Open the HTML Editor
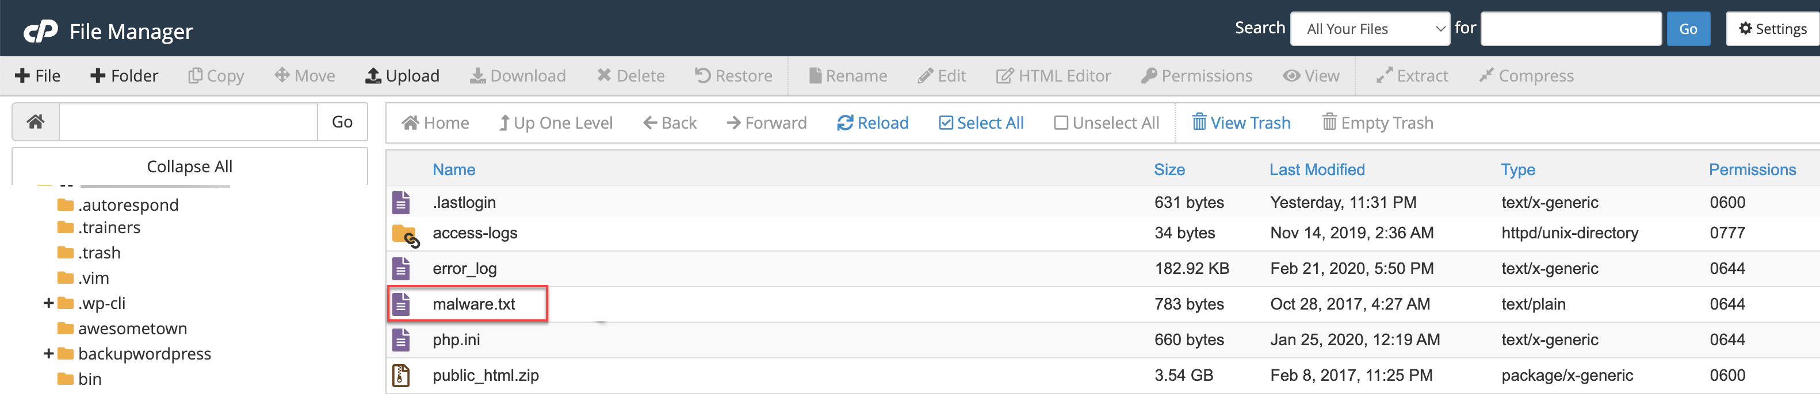This screenshot has width=1820, height=394. coord(1053,75)
